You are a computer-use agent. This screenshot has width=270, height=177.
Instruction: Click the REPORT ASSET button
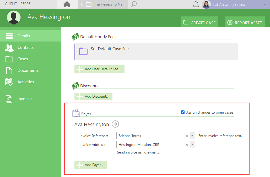click(x=245, y=22)
